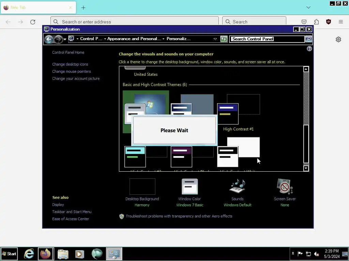Click Troubleshoot problems with transparency link

tap(179, 216)
